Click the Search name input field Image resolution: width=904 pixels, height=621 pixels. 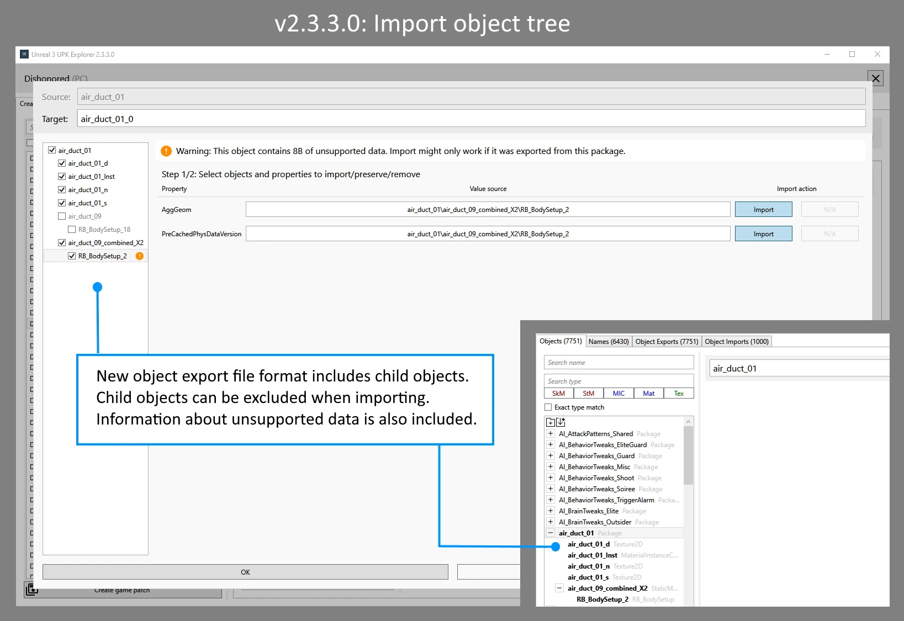point(618,363)
